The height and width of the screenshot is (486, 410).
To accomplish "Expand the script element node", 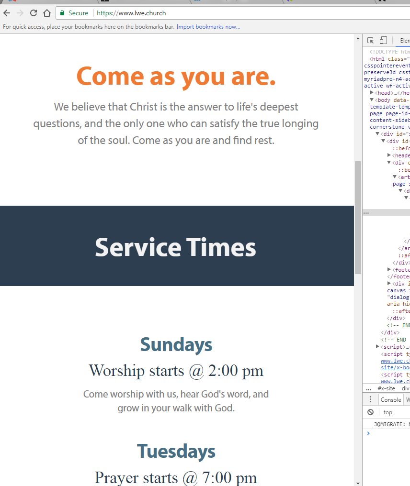I will (x=378, y=346).
